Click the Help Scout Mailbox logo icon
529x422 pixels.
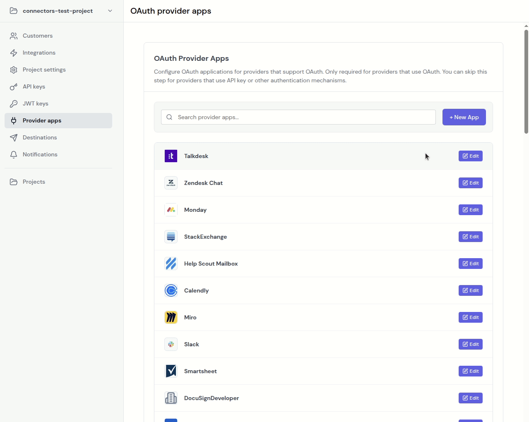pyautogui.click(x=171, y=264)
